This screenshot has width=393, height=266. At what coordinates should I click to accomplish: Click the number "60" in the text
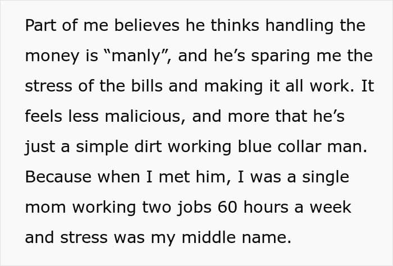pyautogui.click(x=227, y=208)
